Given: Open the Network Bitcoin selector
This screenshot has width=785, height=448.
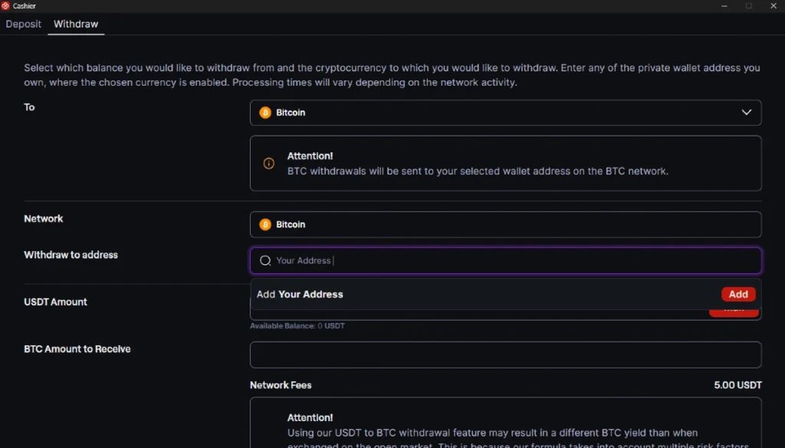Looking at the screenshot, I should 505,224.
